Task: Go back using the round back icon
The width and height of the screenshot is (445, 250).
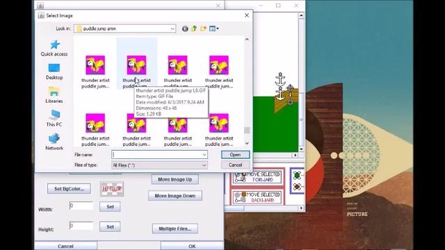Action: (185, 28)
